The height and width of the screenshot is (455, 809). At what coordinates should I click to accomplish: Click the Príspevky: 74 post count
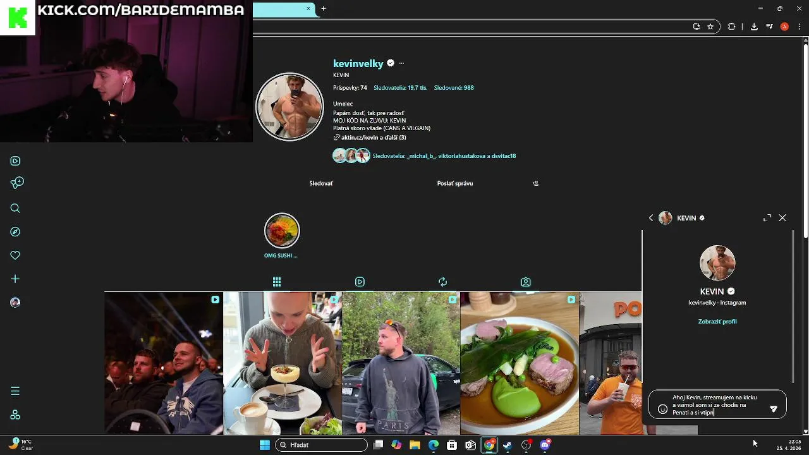(x=350, y=88)
